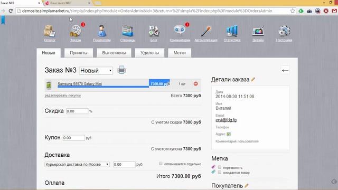Screen dimensions: 338x190
Task: Edit Покупатель via pencil icon
Action: click(247, 185)
